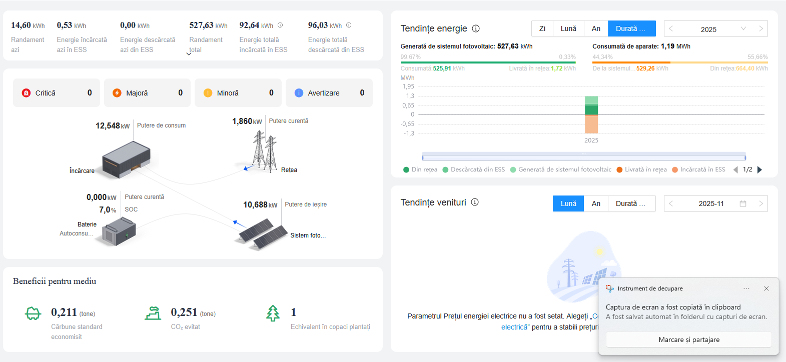786x362 pixels.
Task: Toggle the Încărcată în ESS legend series
Action: pyautogui.click(x=698, y=169)
